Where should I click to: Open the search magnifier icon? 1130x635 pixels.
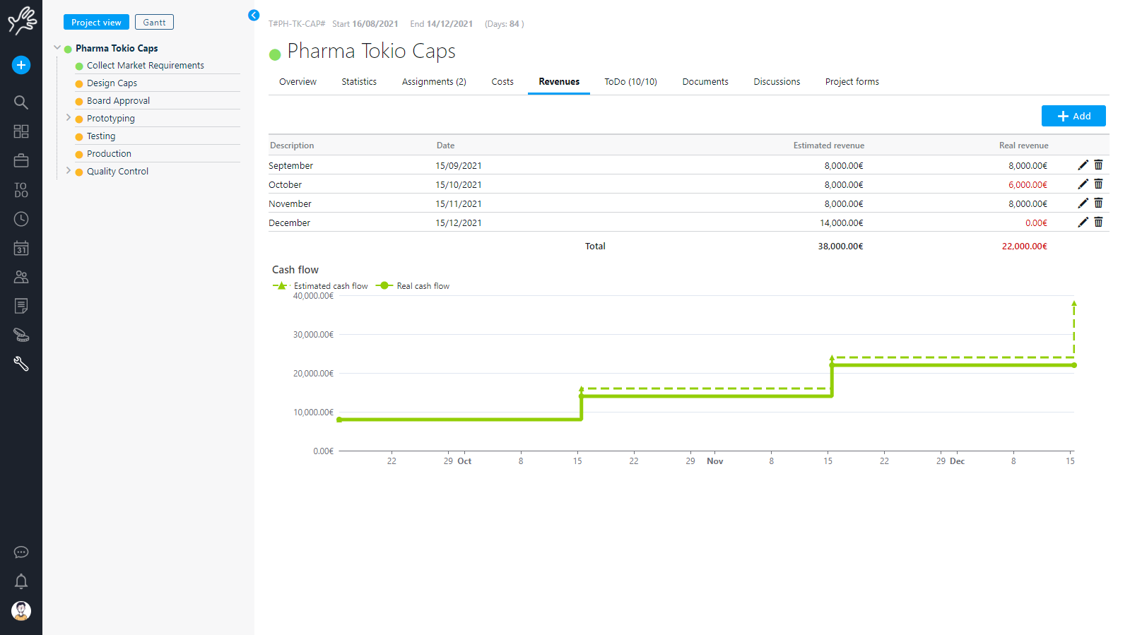[21, 102]
